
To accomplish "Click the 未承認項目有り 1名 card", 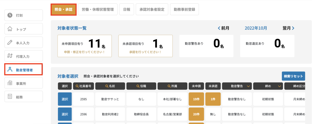I will tap(145, 46).
